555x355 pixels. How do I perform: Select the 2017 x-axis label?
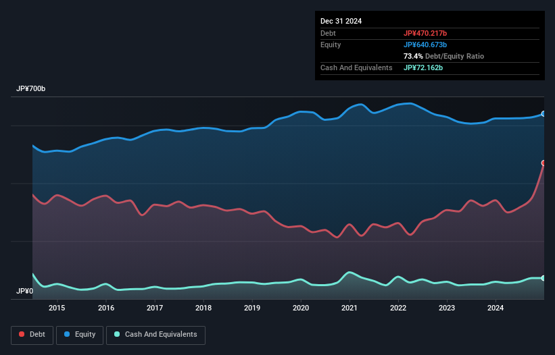tap(155, 308)
